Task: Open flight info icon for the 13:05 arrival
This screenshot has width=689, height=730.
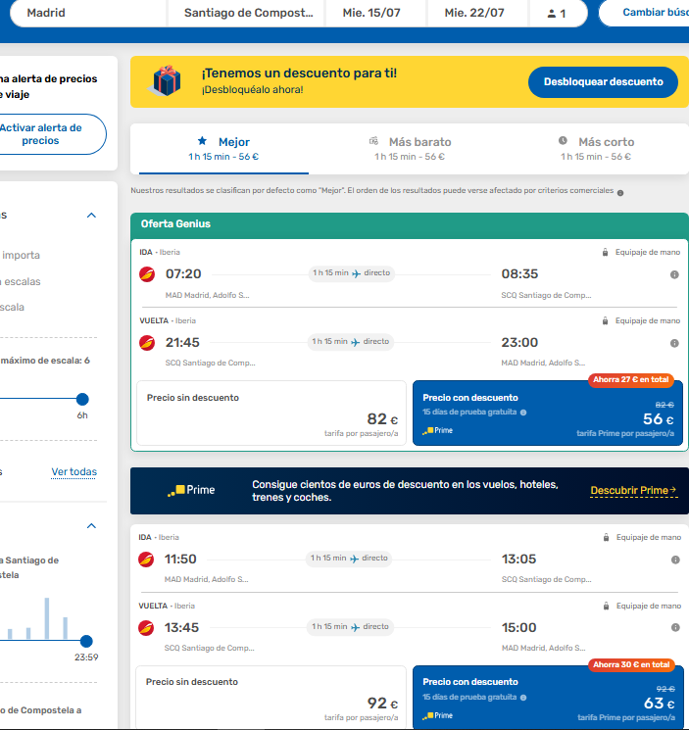Action: (x=675, y=560)
